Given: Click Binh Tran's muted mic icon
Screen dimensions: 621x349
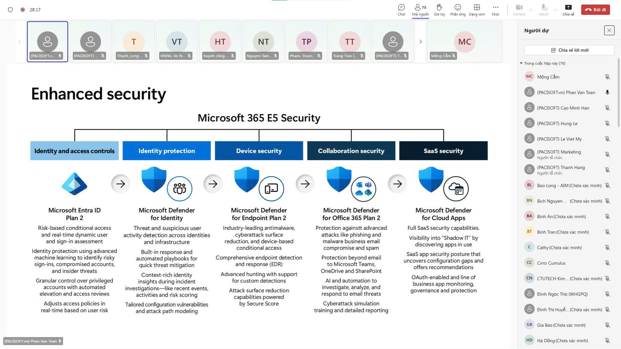Looking at the screenshot, I should click(607, 232).
